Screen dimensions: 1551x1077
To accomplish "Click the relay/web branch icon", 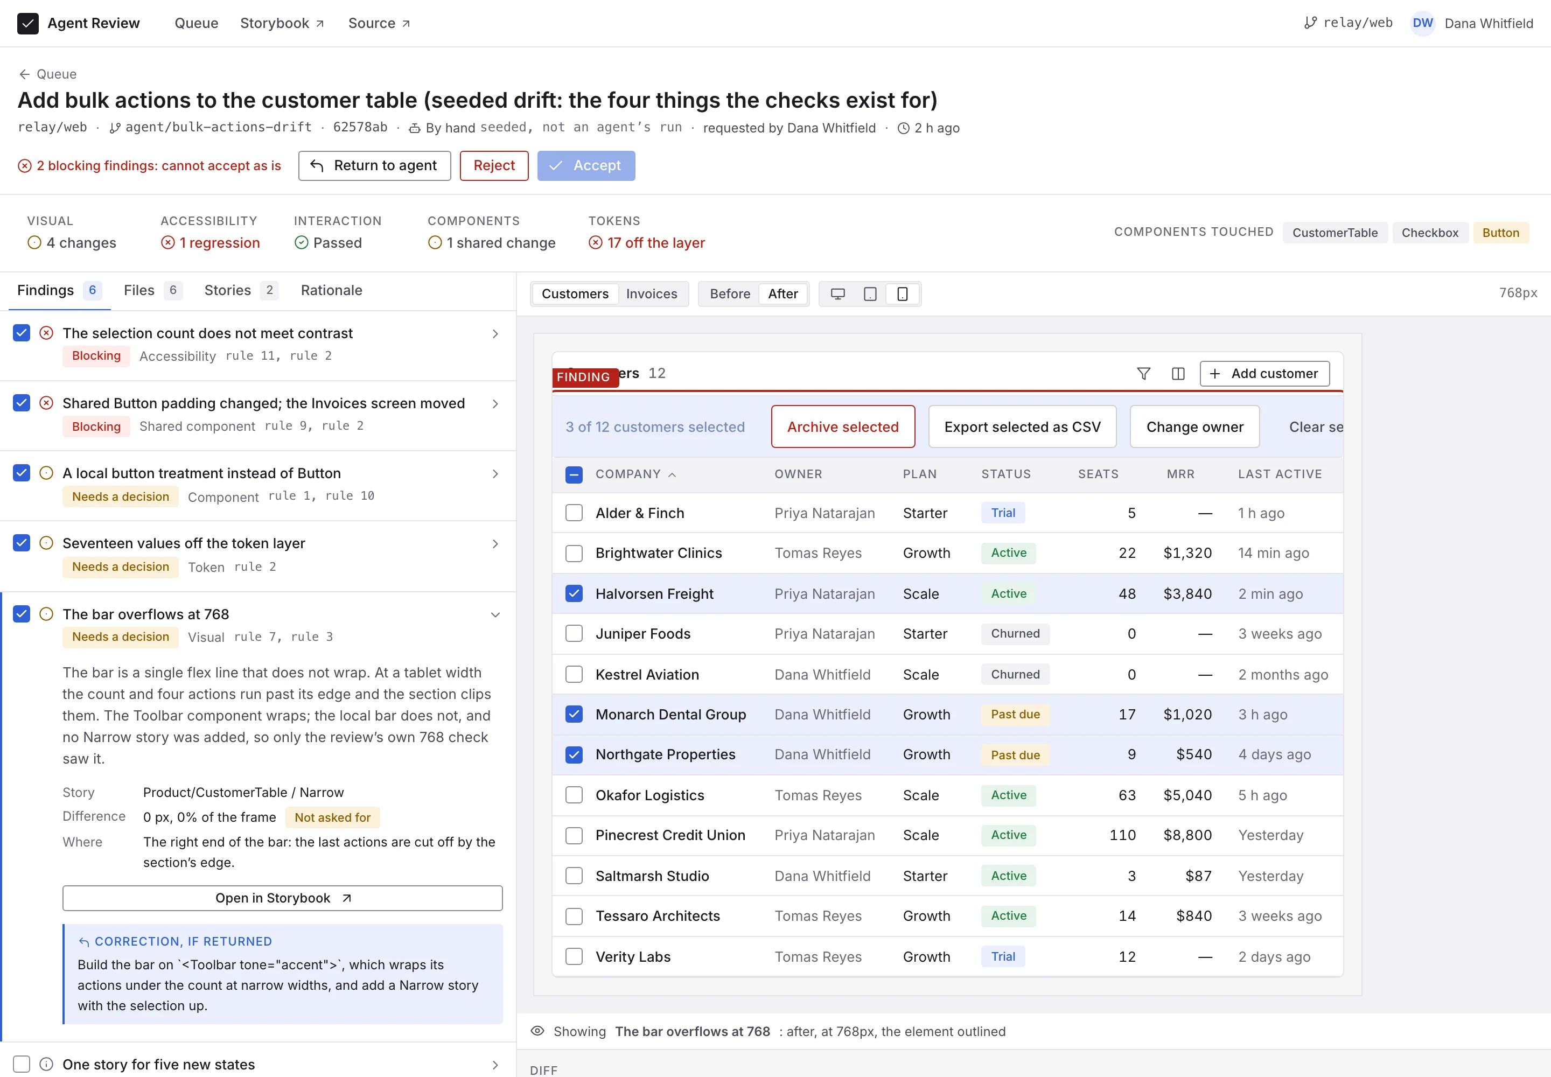I will tap(1310, 23).
